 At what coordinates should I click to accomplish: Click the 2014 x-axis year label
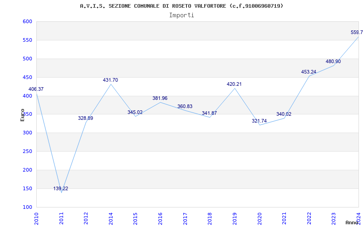(111, 218)
